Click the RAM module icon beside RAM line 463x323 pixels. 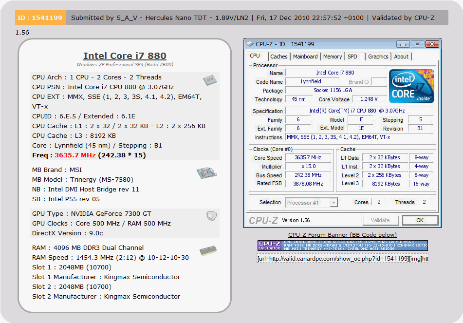pyautogui.click(x=208, y=251)
